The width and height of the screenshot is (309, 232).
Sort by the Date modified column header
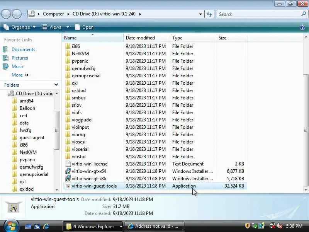tap(147, 38)
